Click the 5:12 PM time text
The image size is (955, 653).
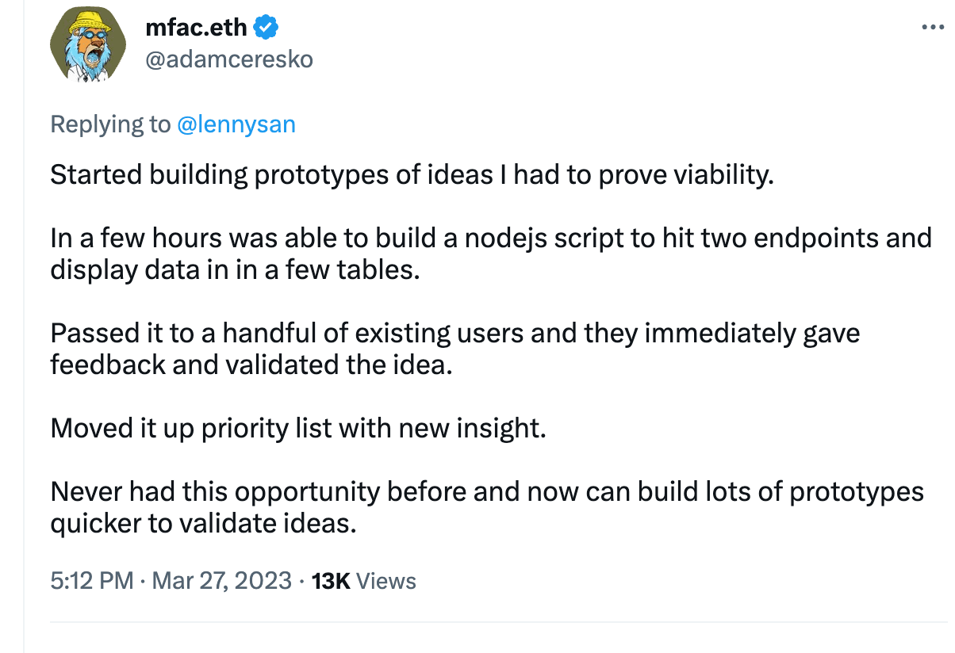[91, 581]
